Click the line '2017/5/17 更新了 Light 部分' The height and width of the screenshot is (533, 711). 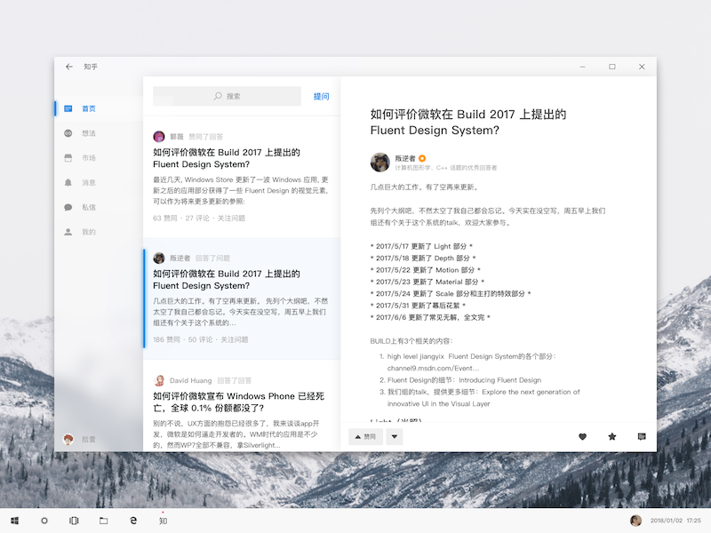tap(421, 246)
